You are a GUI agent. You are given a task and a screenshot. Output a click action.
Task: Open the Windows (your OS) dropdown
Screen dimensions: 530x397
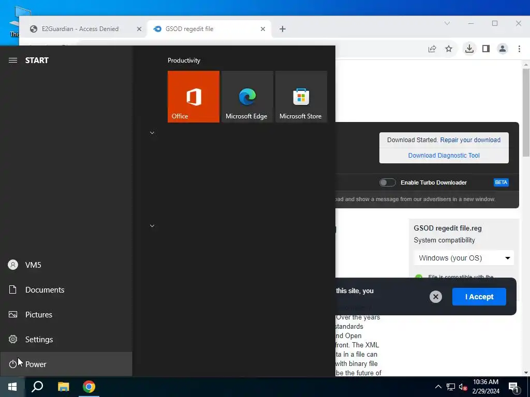pyautogui.click(x=464, y=258)
